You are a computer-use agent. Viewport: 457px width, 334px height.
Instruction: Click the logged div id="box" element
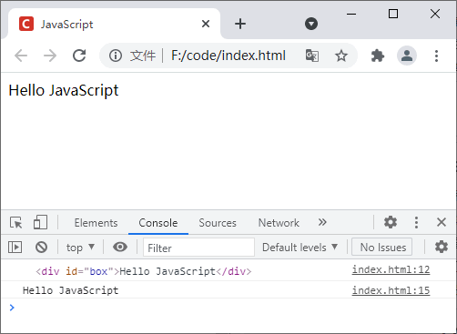(144, 271)
